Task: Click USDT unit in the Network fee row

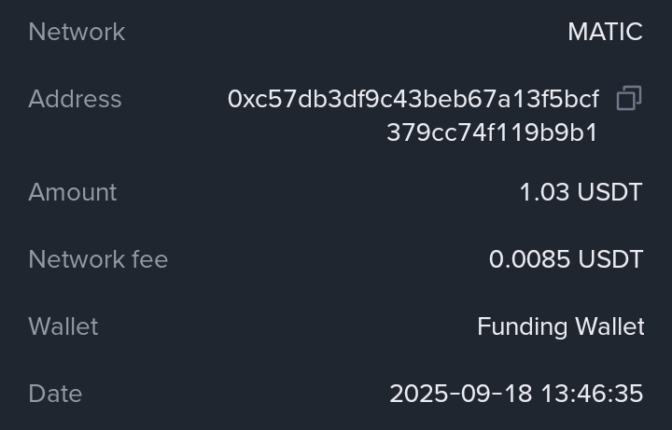Action: pos(610,259)
